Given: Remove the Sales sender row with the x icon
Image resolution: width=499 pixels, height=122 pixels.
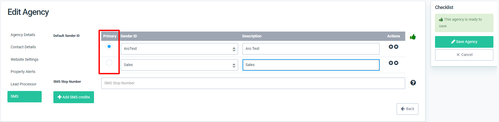Looking at the screenshot, I should 396,63.
